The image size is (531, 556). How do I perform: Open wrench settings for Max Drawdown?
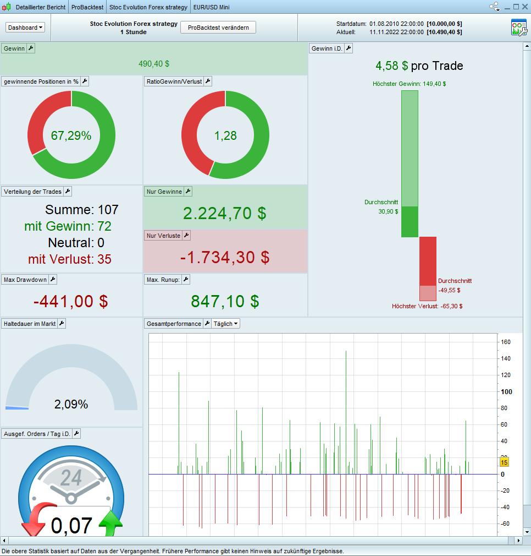tap(53, 280)
